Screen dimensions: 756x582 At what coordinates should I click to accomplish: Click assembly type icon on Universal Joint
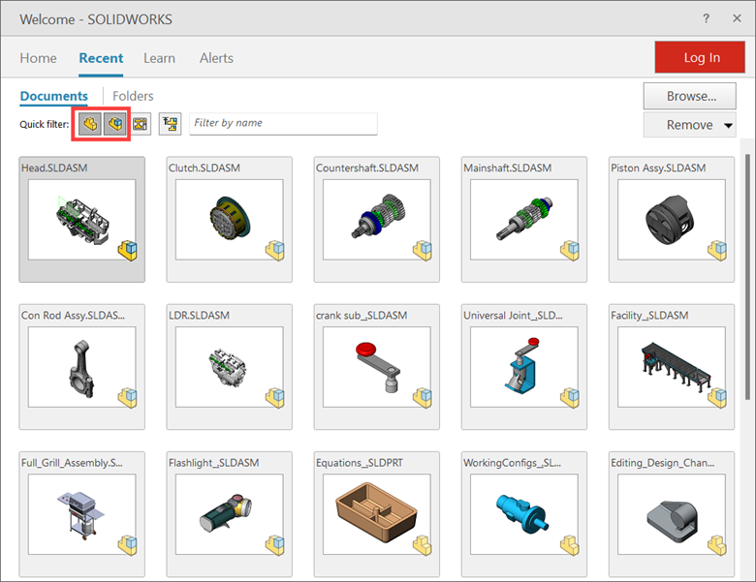point(570,398)
